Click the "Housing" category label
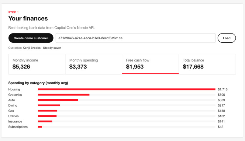Screen dimensions: 245x141 click(14, 89)
